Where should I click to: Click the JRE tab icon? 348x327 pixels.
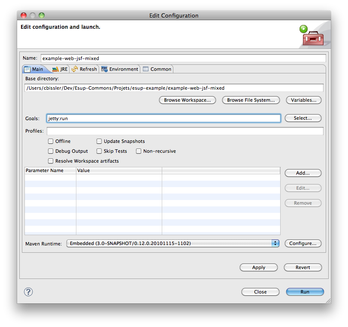click(55, 69)
